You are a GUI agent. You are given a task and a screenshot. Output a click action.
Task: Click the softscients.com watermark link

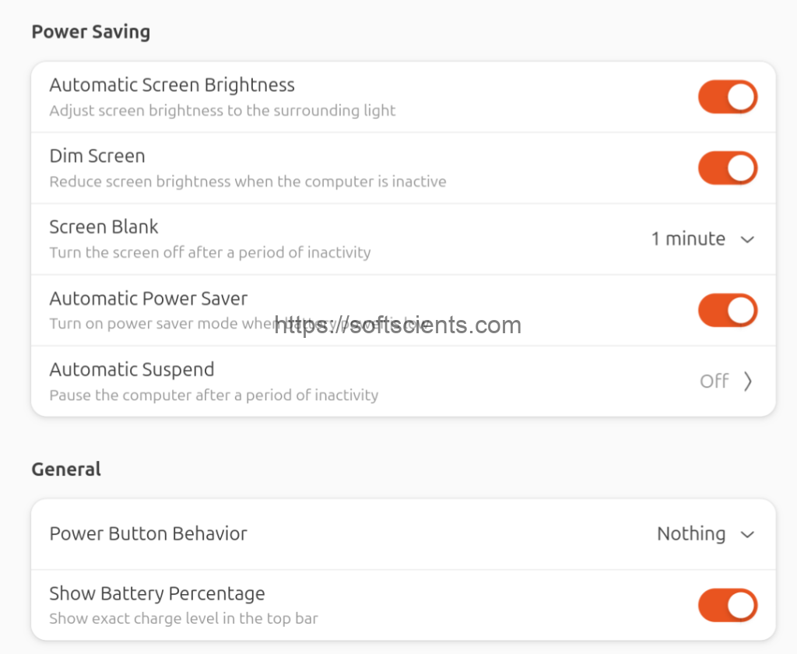tap(398, 325)
